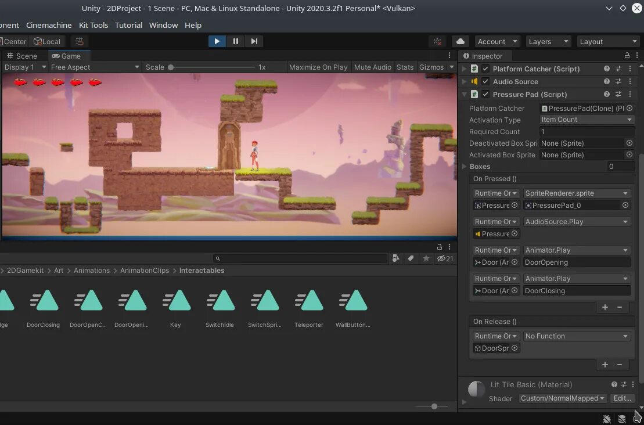
Task: Click the Project search field
Action: (x=300, y=258)
